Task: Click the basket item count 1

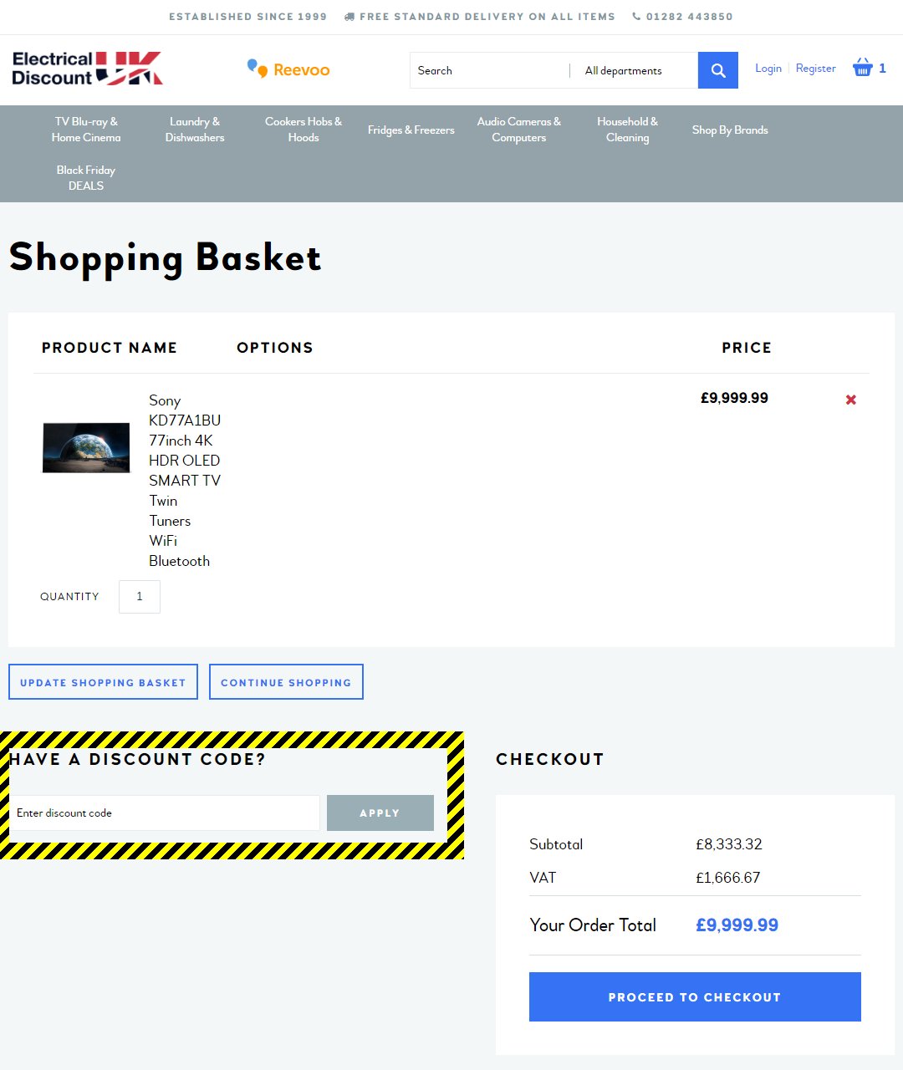Action: (x=882, y=69)
